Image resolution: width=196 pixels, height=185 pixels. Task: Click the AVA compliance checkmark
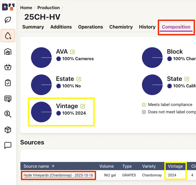[72, 52]
